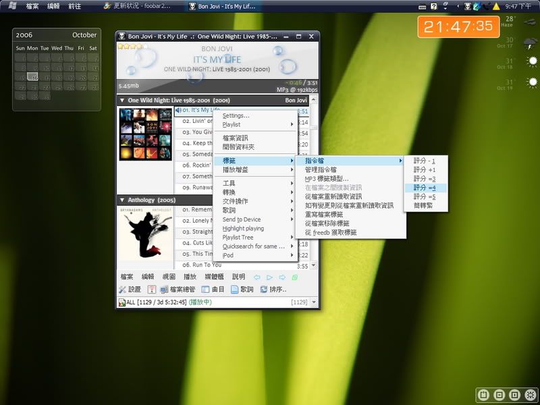Click the playlist icon beside ALL
The height and width of the screenshot is (405, 540).
[x=122, y=302]
